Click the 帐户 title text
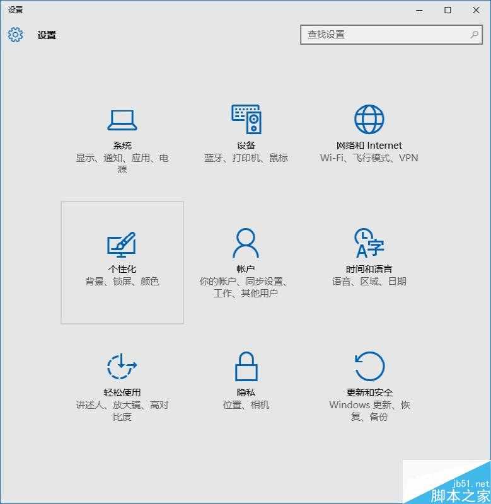This screenshot has width=491, height=504. [x=246, y=269]
